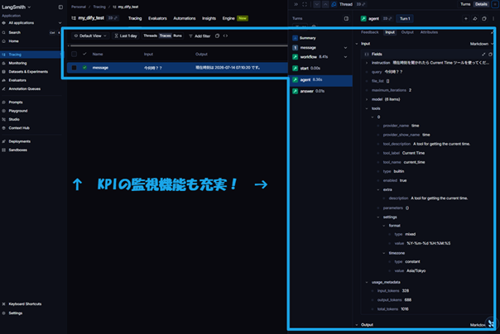The height and width of the screenshot is (334, 500).
Task: Open Datasets & Experiments in the sidebar
Action: tap(28, 72)
